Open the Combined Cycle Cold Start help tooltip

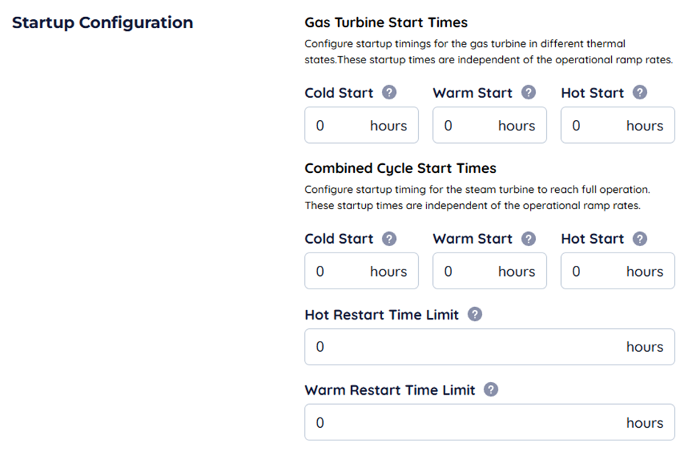point(389,239)
